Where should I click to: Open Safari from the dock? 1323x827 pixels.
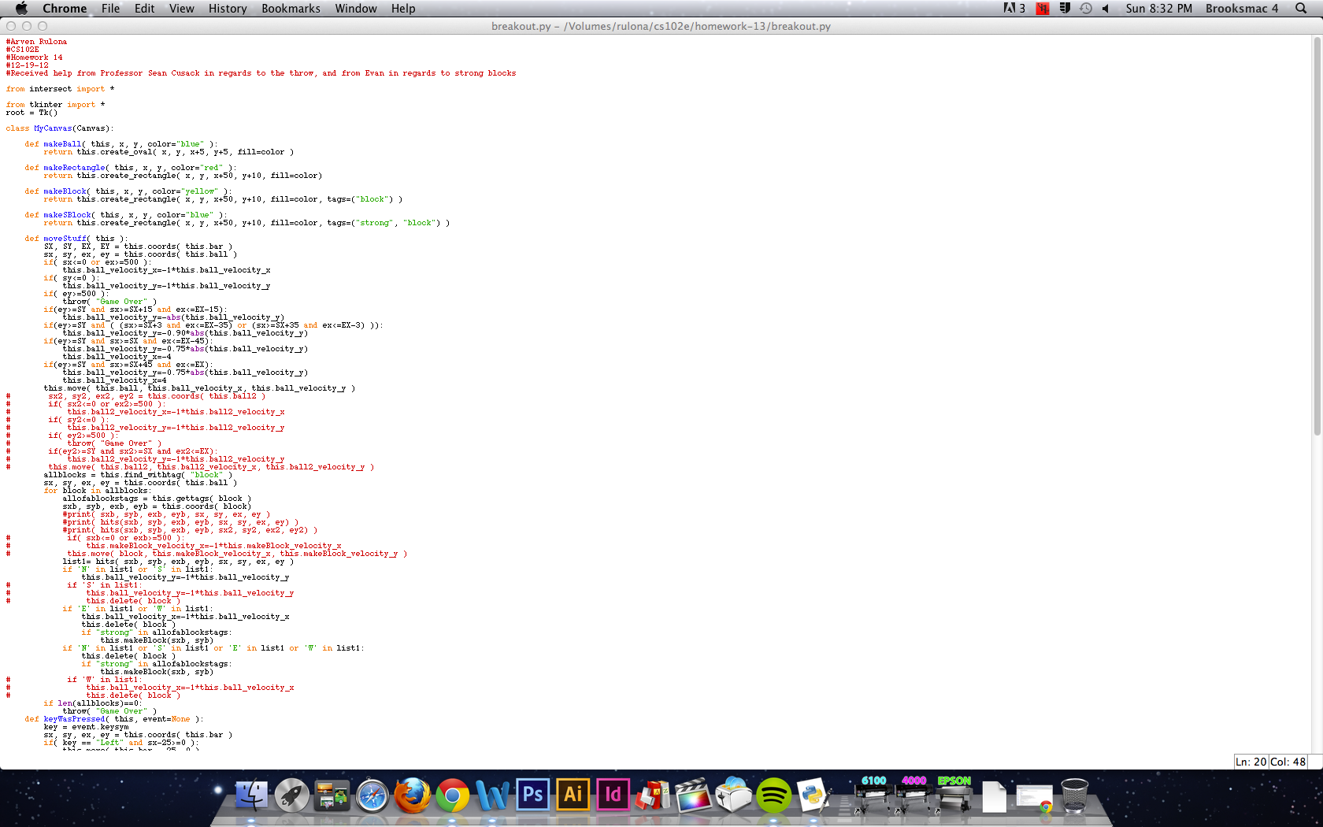tap(372, 795)
